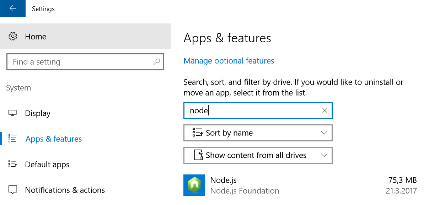Click the Apps & features list icon
Screen dimensions: 429x205
pos(13,139)
